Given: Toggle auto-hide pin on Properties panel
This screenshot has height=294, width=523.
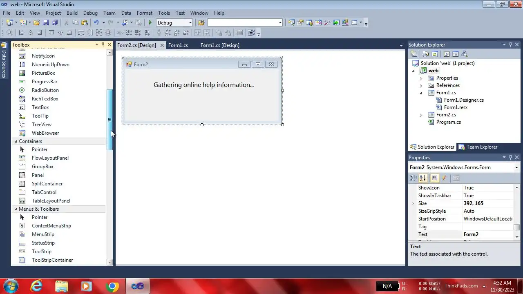Looking at the screenshot, I should click(510, 157).
